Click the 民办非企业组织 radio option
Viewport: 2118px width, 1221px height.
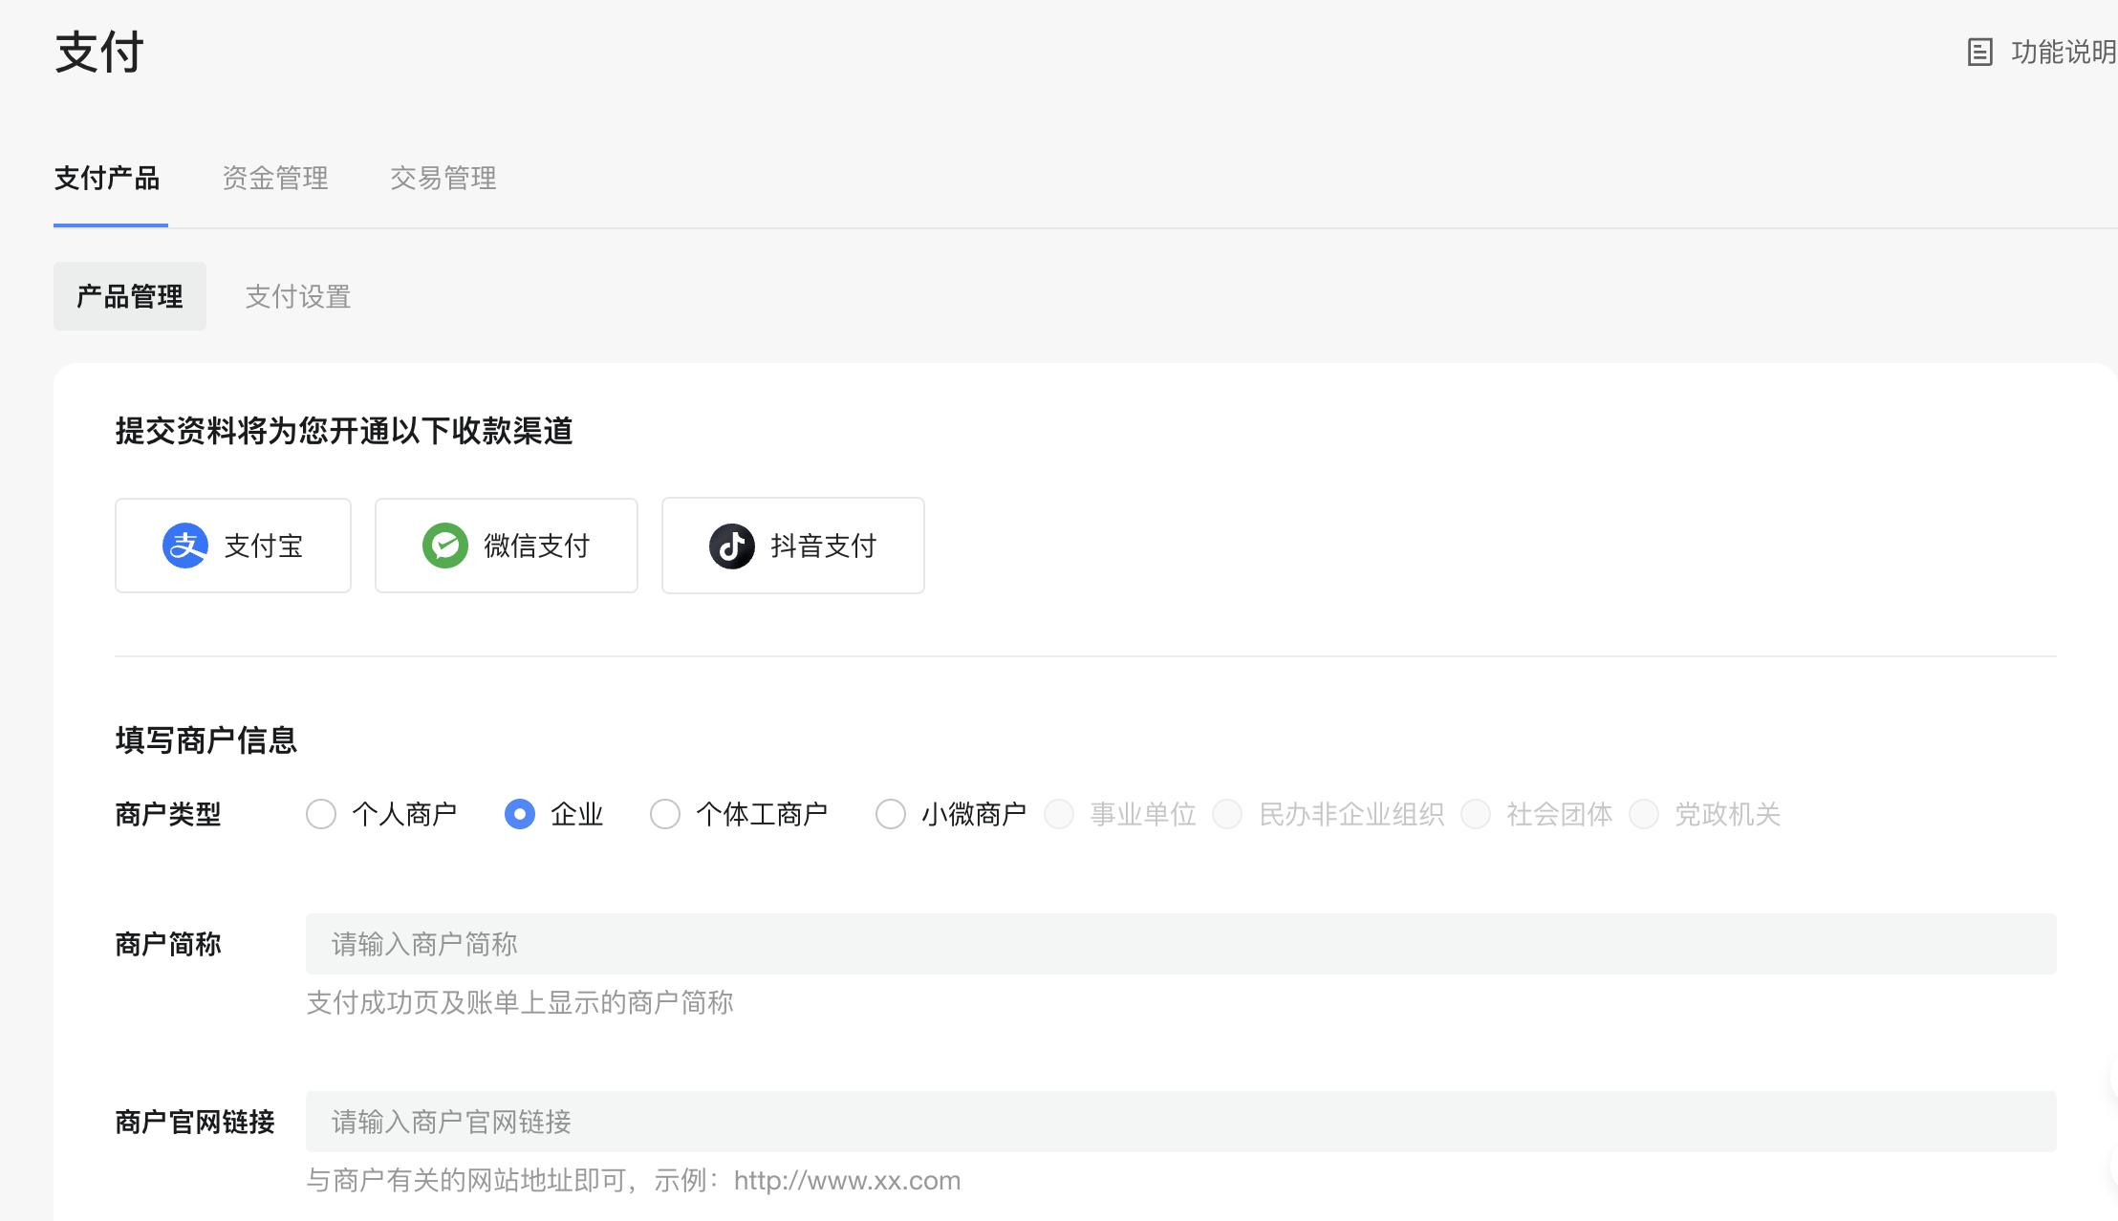click(x=1227, y=814)
